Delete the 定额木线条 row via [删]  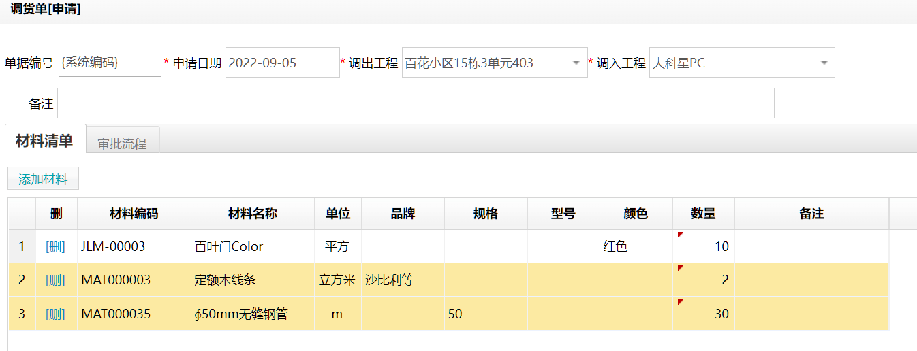coord(56,280)
